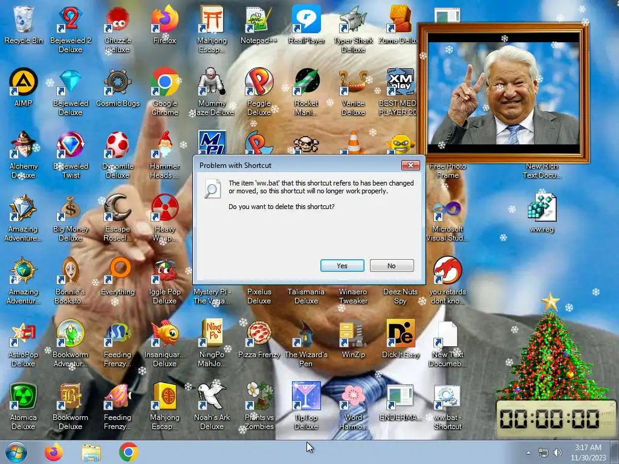This screenshot has width=619, height=464.
Task: Open Firefox from the taskbar
Action: point(54,452)
